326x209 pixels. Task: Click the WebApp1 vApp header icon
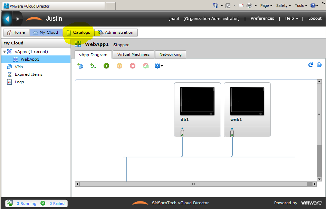click(x=78, y=44)
